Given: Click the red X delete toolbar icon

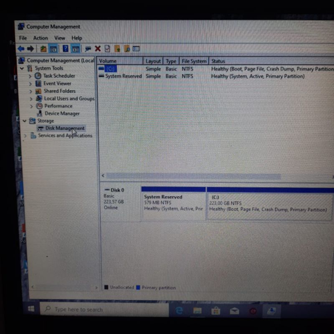Looking at the screenshot, I should [x=98, y=48].
